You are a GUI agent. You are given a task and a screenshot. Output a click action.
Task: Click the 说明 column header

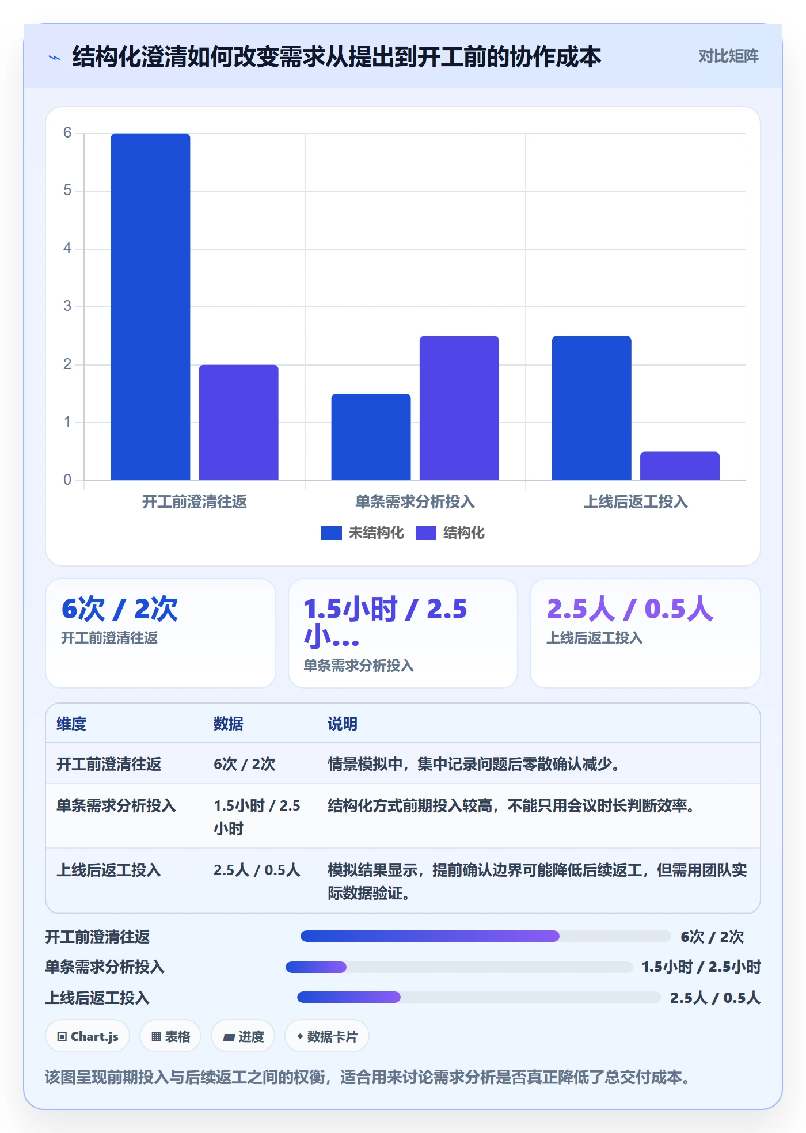tap(343, 724)
